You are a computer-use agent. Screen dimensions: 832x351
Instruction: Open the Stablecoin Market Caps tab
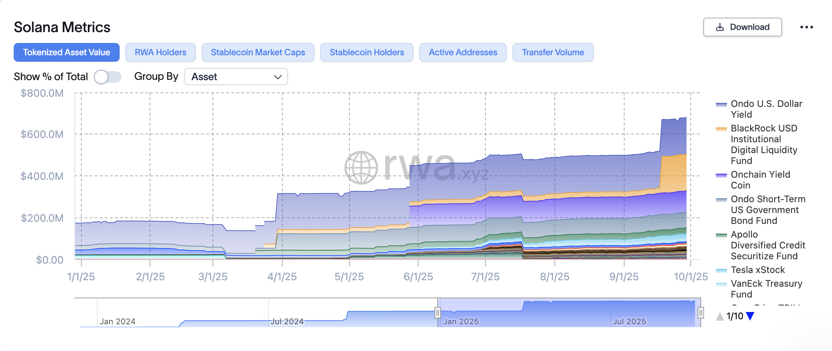[258, 52]
